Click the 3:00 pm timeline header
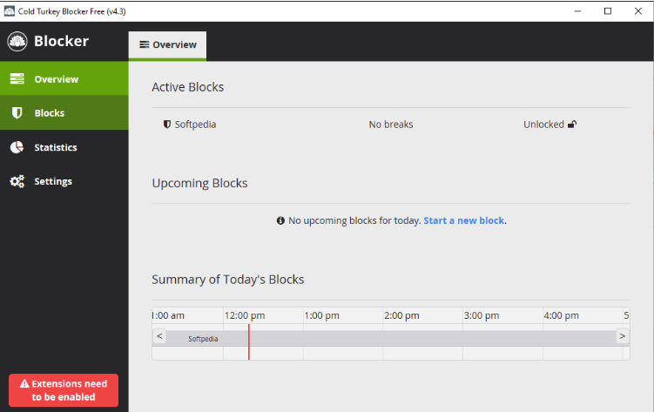The width and height of the screenshot is (654, 412). (x=482, y=315)
